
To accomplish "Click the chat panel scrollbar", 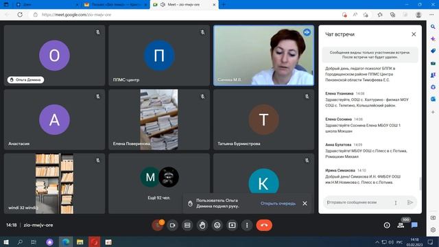I will tap(420, 183).
